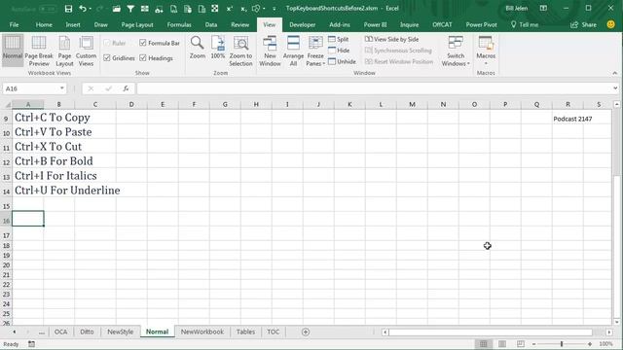The image size is (623, 350).
Task: Open the Power Pivot tab
Action: tap(481, 24)
